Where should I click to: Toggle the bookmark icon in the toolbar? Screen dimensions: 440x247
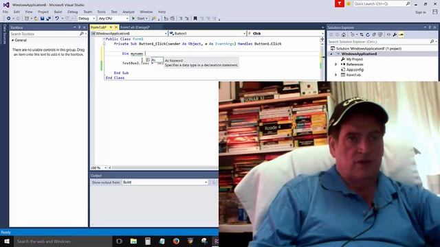click(195, 19)
